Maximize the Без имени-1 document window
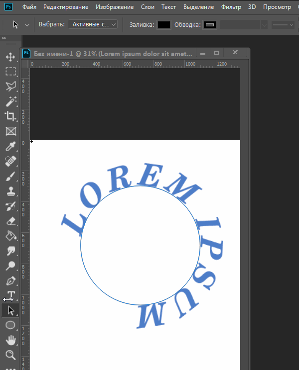 (217, 53)
